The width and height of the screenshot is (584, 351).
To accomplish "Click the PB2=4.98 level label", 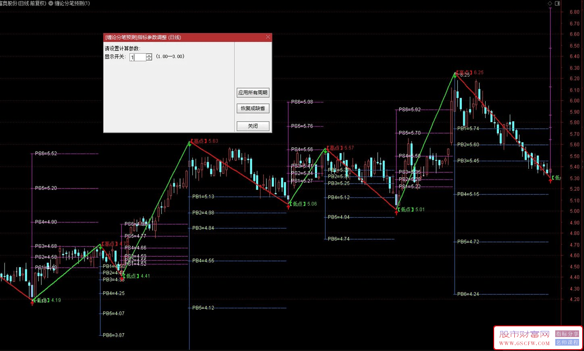I will [x=203, y=213].
